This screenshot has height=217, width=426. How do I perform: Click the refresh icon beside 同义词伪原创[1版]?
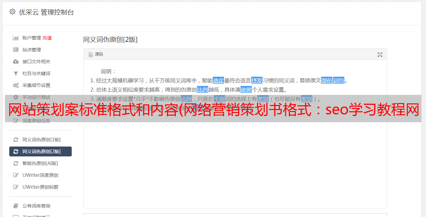coord(16,140)
